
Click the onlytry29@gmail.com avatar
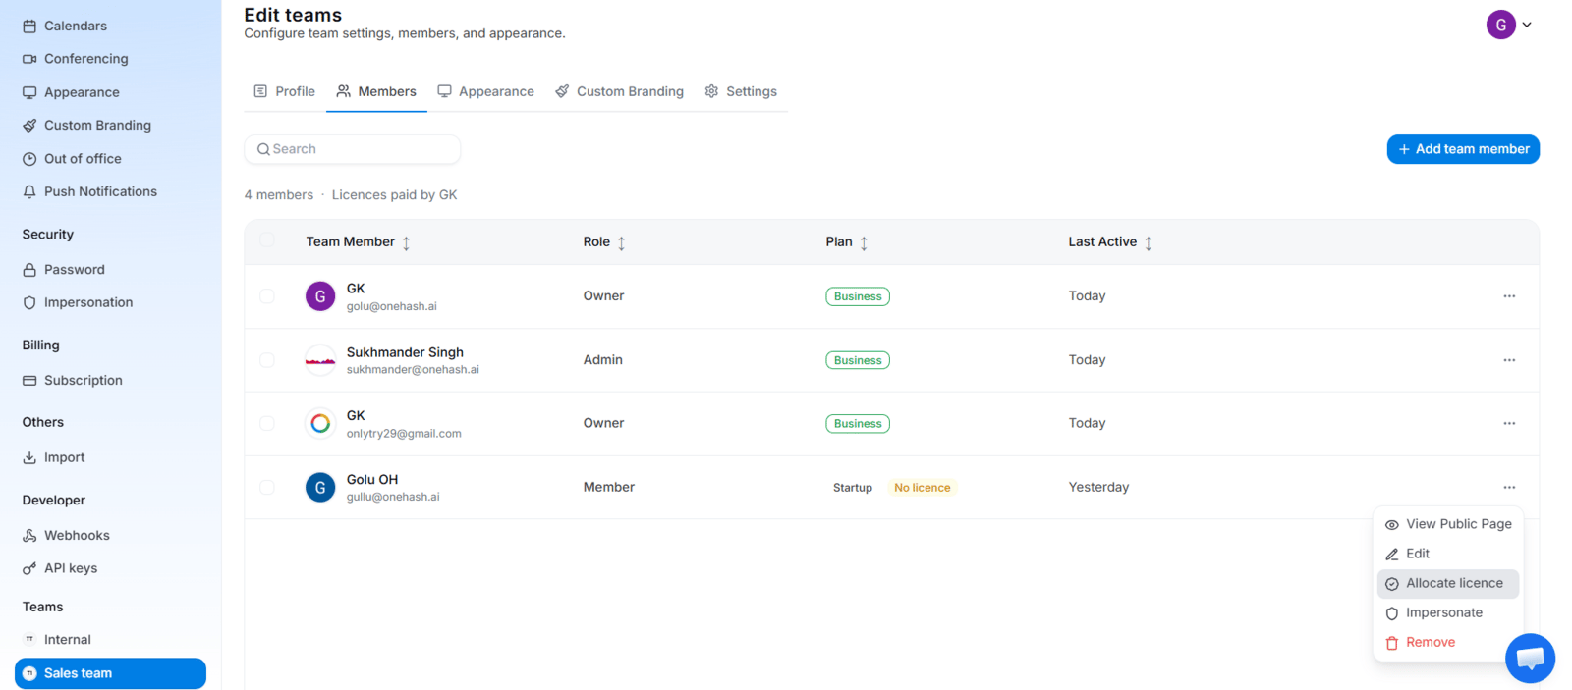[320, 424]
